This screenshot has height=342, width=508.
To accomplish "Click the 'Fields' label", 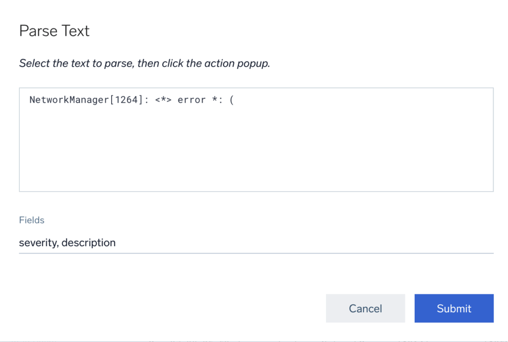I will [32, 220].
